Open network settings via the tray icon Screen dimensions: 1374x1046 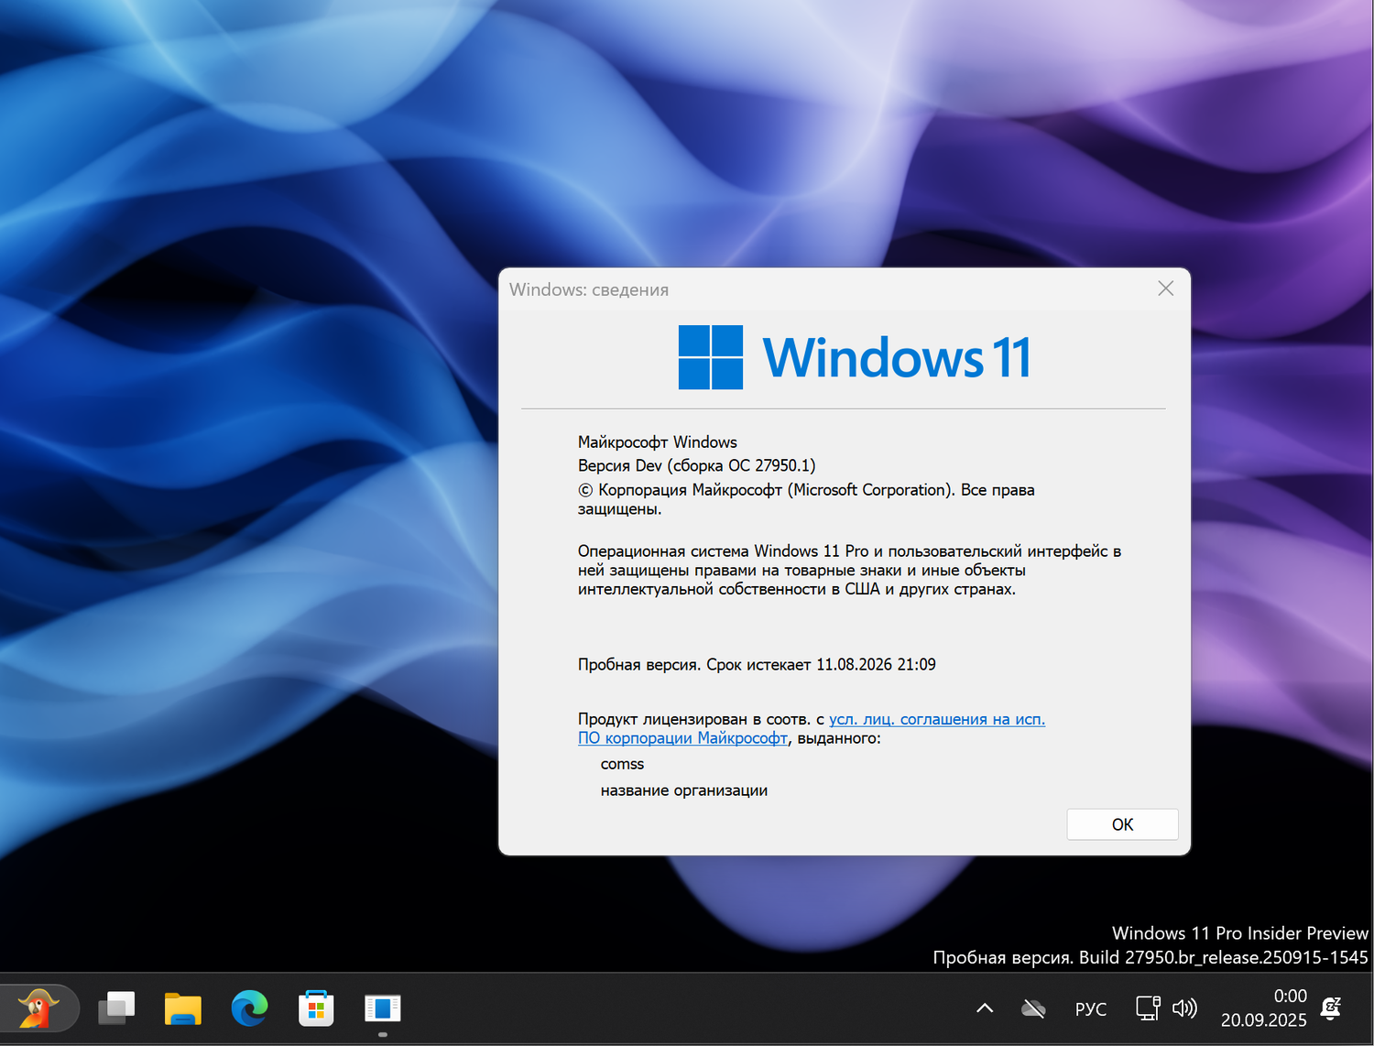(x=1147, y=1008)
